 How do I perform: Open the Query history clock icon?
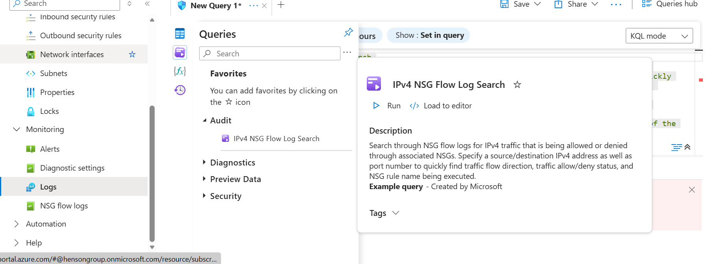coord(180,90)
